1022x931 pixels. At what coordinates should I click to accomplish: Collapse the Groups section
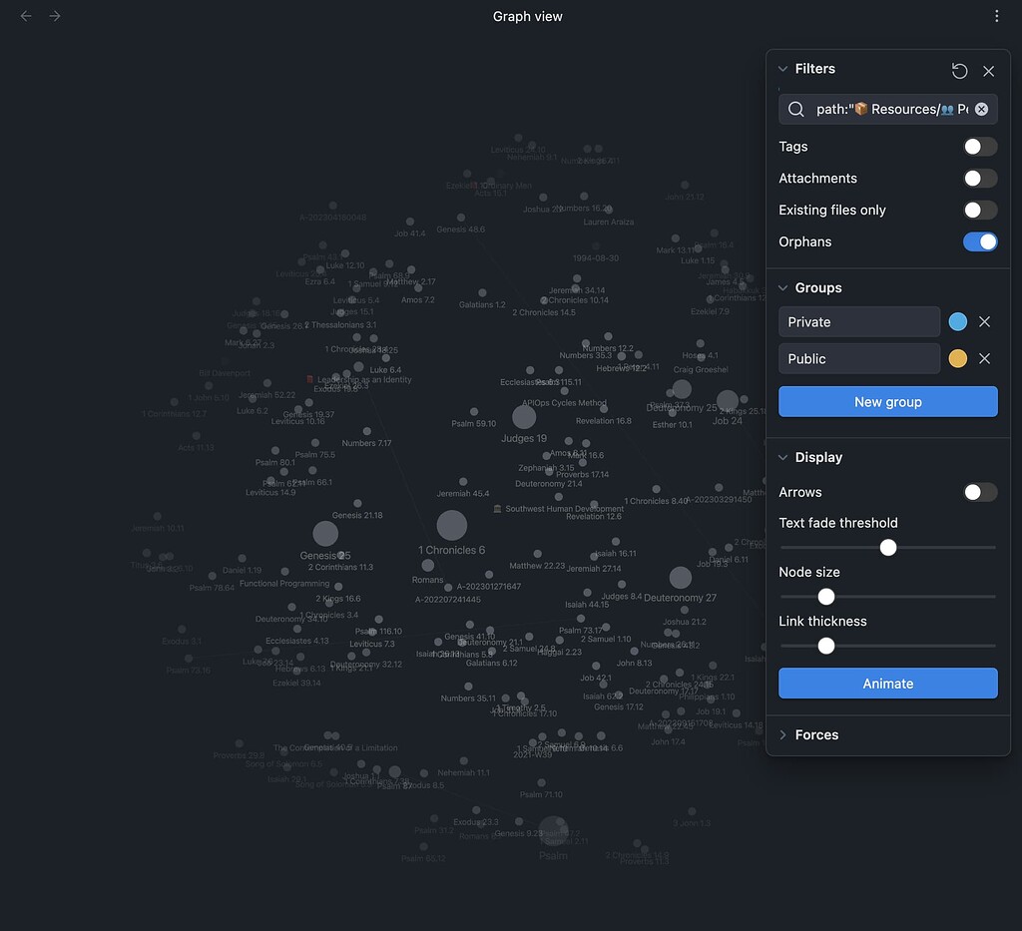tap(782, 287)
